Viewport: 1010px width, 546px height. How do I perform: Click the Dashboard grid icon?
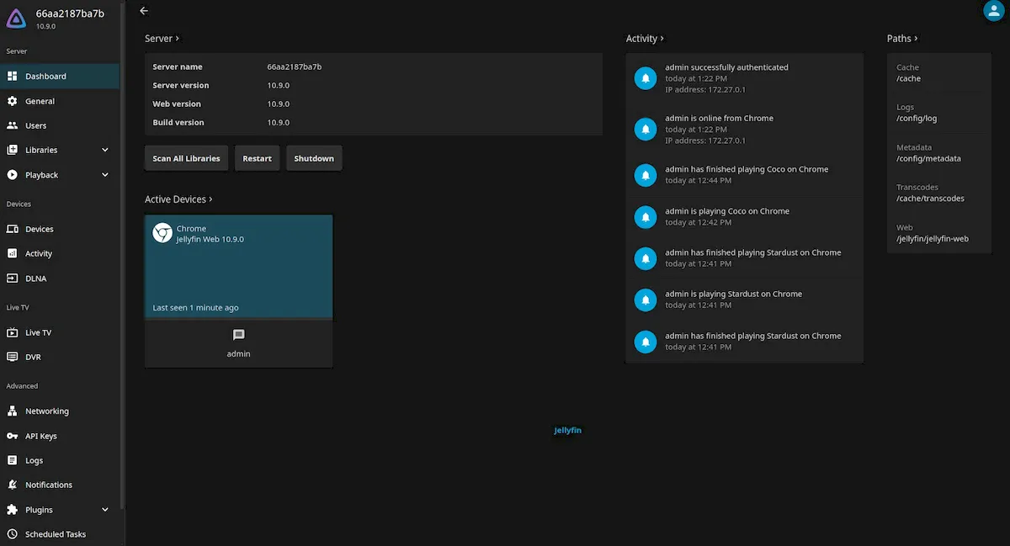pos(12,76)
